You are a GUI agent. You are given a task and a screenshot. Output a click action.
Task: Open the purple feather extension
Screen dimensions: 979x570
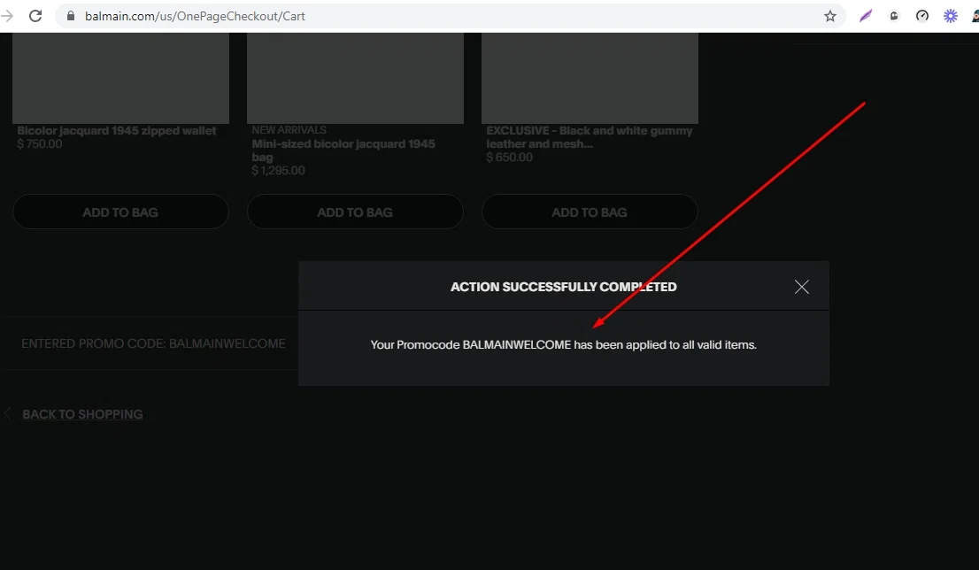866,16
